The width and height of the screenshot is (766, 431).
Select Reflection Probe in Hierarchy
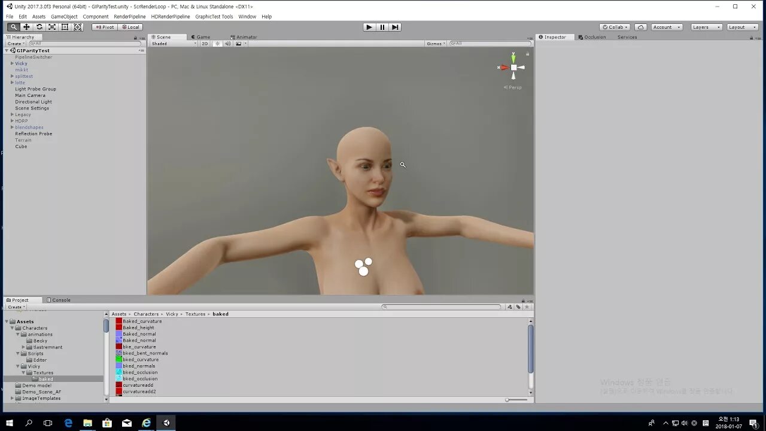click(34, 133)
